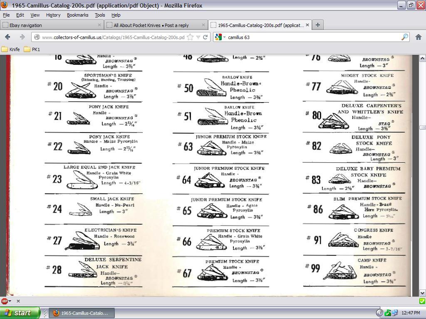Click the 'LARGE EQUAL END JACK KNIFE' heading

99,167
